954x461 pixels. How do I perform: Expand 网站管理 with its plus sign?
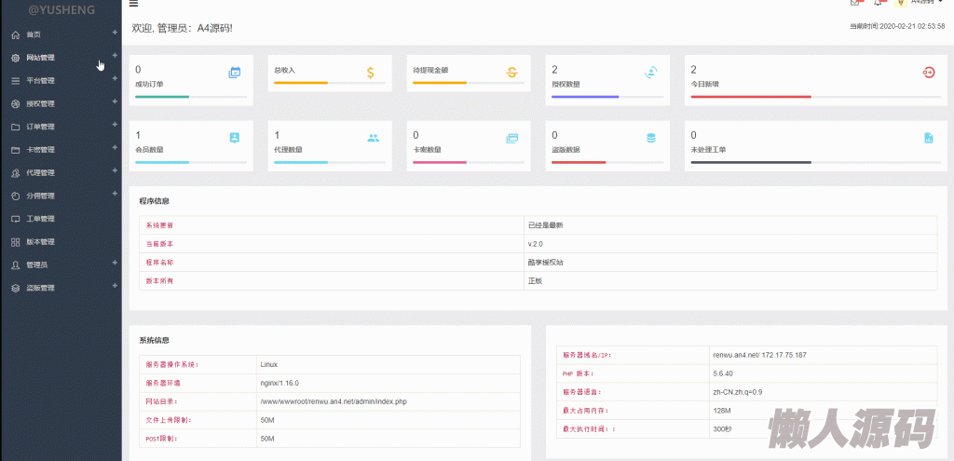[x=115, y=56]
